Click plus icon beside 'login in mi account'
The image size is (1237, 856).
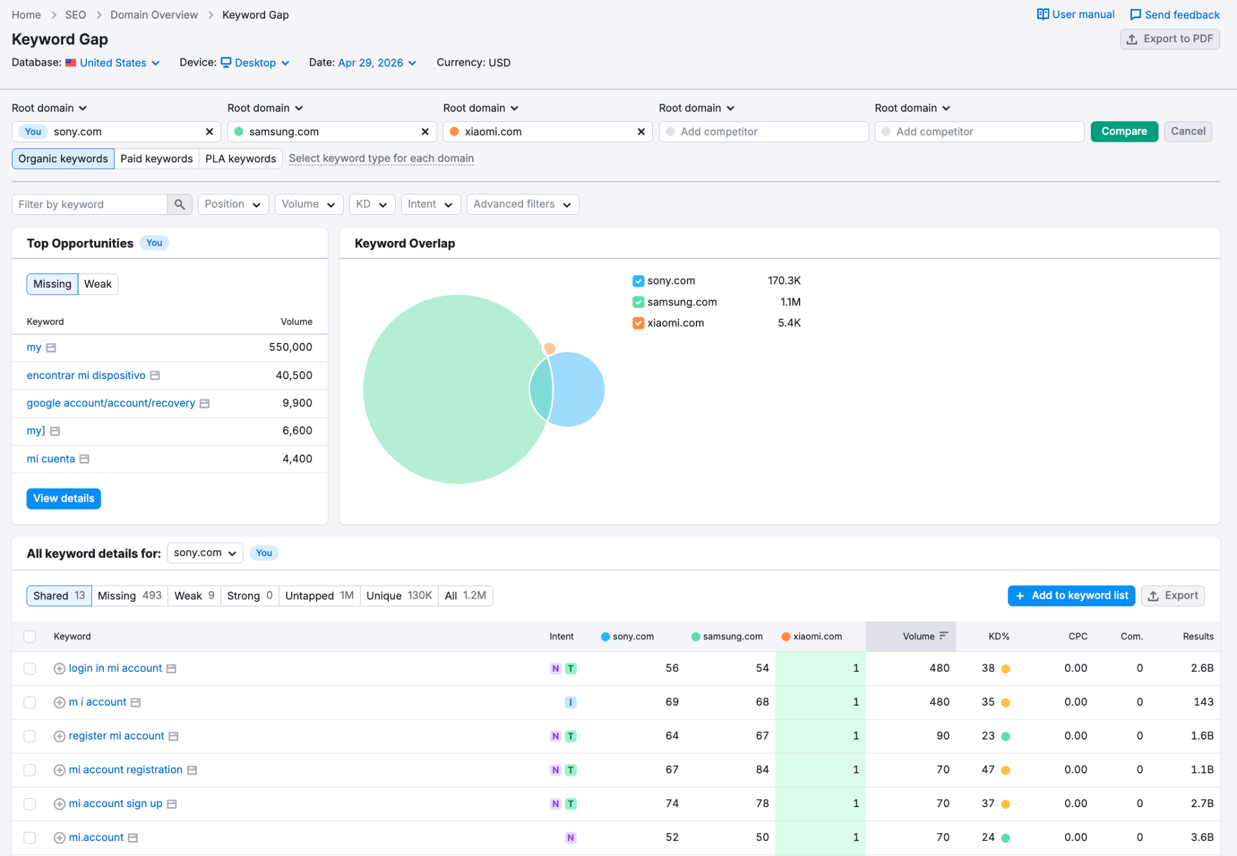click(59, 668)
